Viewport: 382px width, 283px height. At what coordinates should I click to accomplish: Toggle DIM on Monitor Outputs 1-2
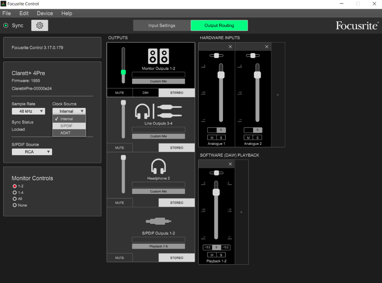click(x=145, y=93)
